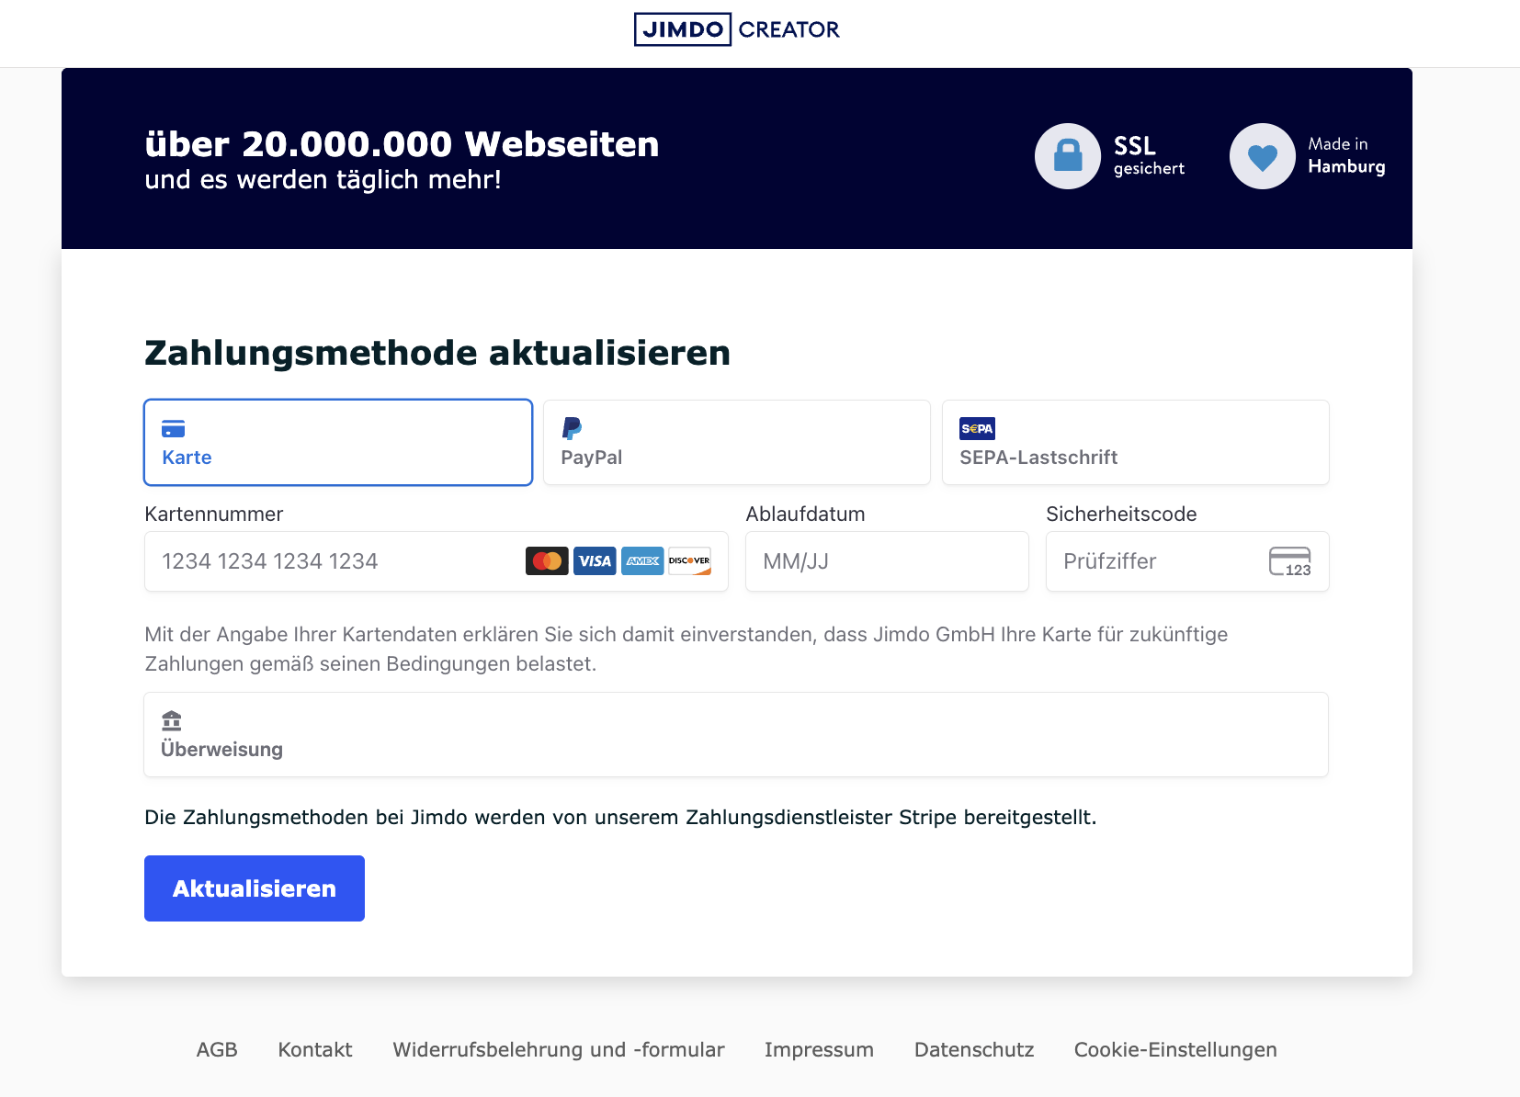Click the Stripe Zahlungsdienstleister notice text
Screen dimensions: 1520x1097
[620, 817]
